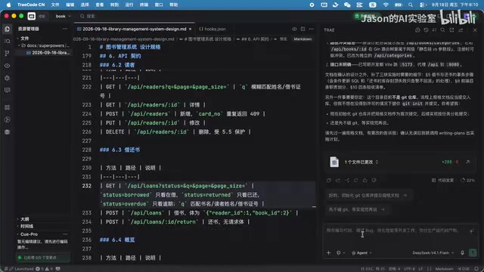Start voice input with the microphone icon
Screen dimensions: 484x272
462,253
